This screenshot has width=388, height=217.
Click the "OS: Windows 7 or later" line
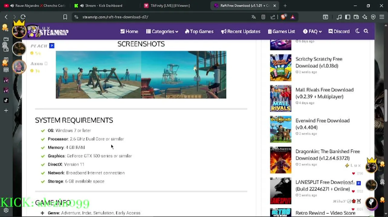pyautogui.click(x=69, y=131)
